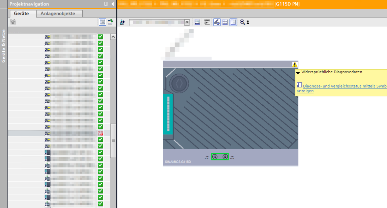Toggle the NAME module labels icon

point(207,22)
